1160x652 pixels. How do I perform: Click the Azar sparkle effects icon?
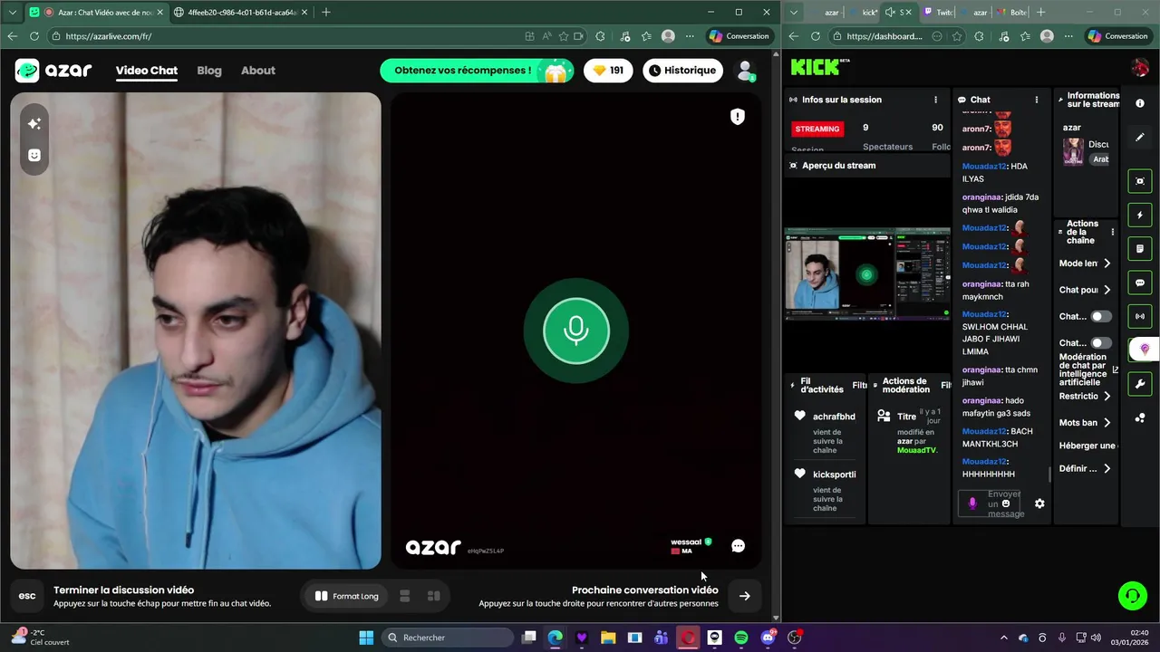[x=34, y=123]
